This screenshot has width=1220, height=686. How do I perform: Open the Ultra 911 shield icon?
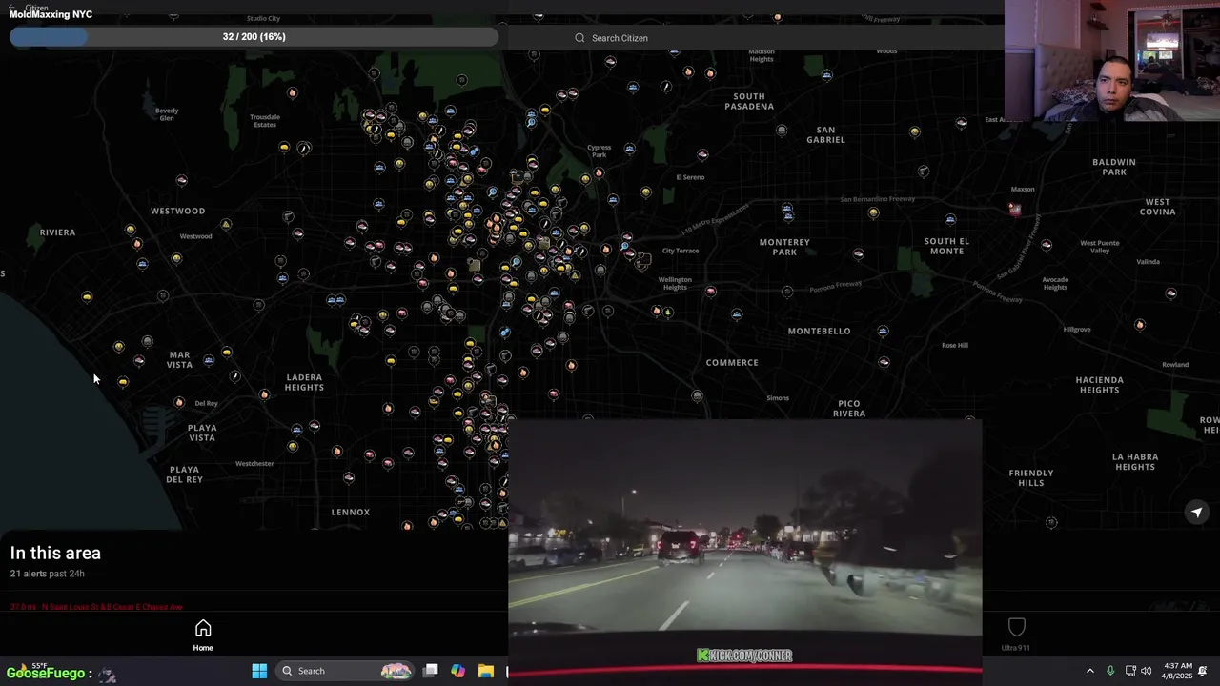pos(1016,627)
